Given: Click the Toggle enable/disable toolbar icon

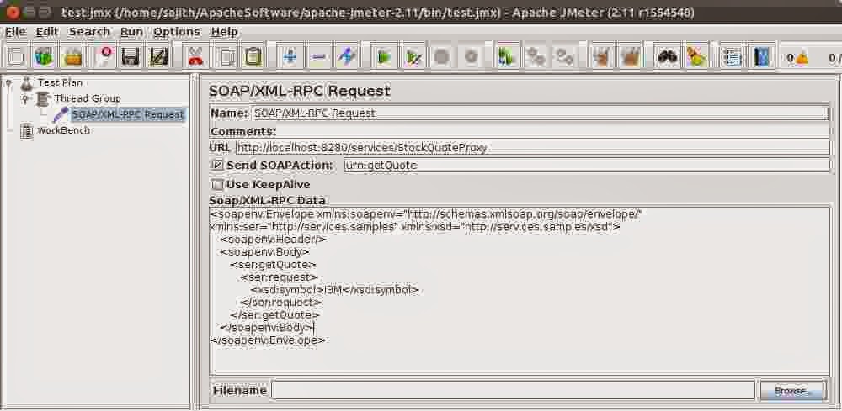Looking at the screenshot, I should pos(348,55).
